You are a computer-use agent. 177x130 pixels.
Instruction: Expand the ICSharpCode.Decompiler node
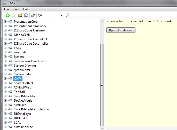tap(5, 43)
